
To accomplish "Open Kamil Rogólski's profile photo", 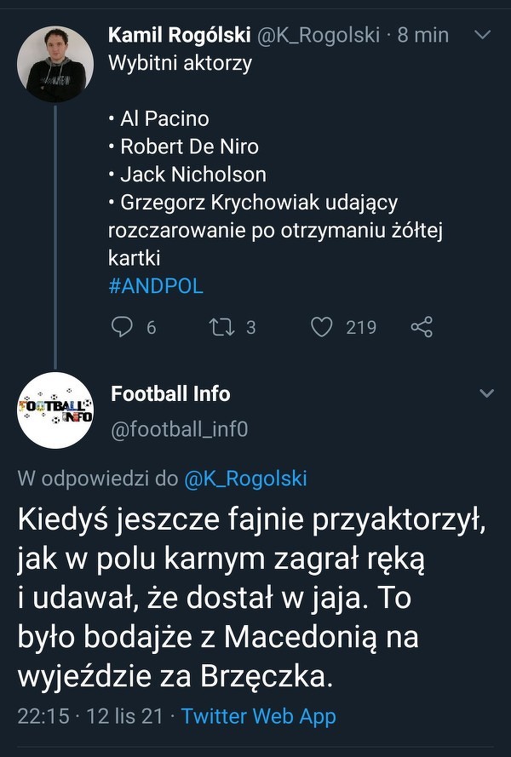I will pyautogui.click(x=55, y=64).
